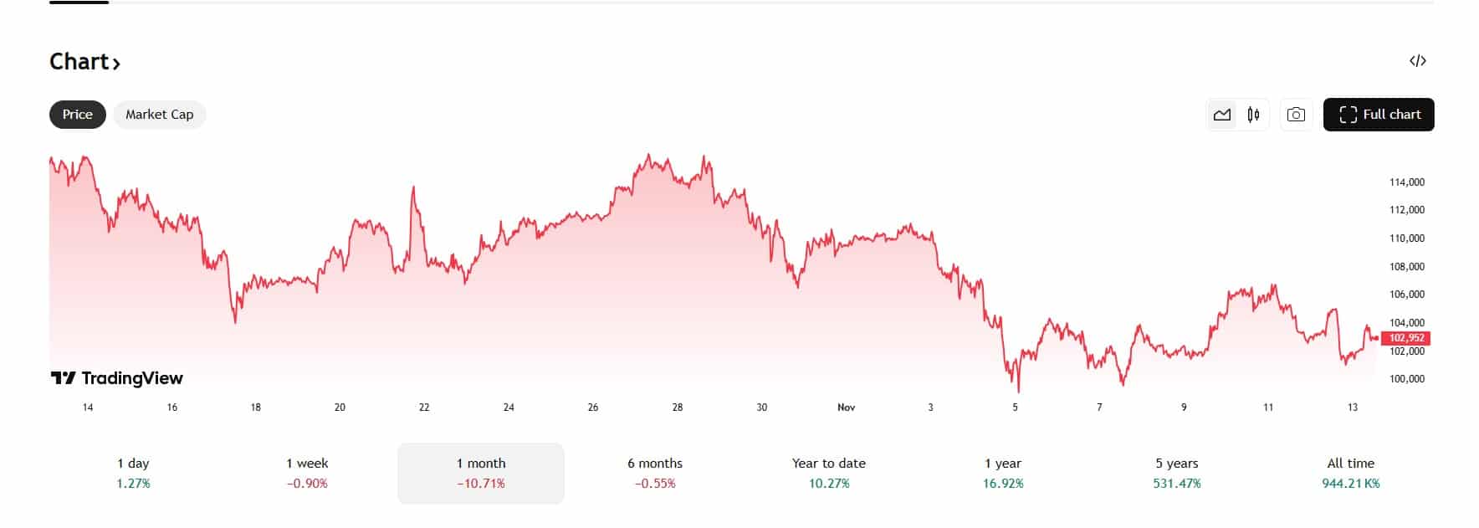Viewport: 1479px width, 528px height.
Task: Enable the line chart mode toggle
Action: (x=1222, y=115)
